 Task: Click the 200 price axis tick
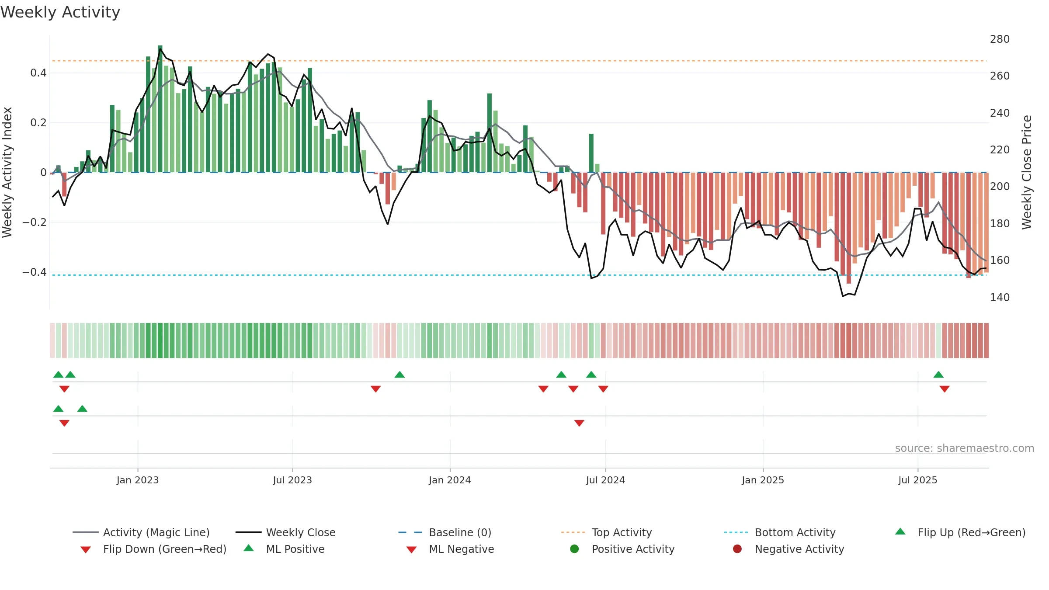pyautogui.click(x=1000, y=187)
